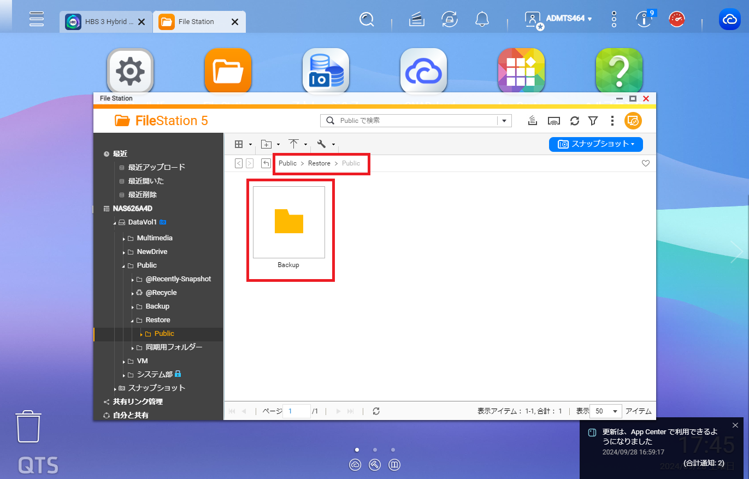Open the QTS main menu hamburger icon
Screen dimensions: 749x479
point(37,19)
